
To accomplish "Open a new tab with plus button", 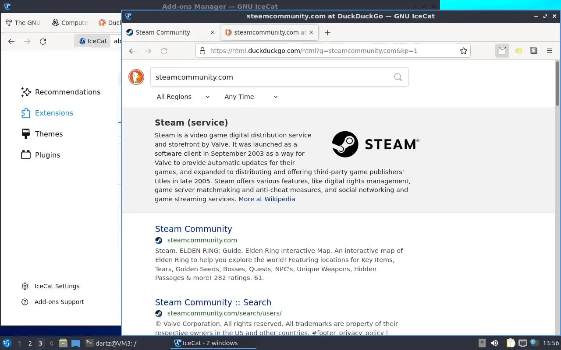I will click(327, 32).
